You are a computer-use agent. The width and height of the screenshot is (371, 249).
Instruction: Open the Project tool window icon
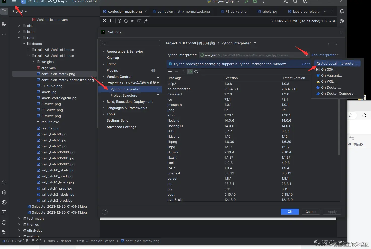point(4,11)
